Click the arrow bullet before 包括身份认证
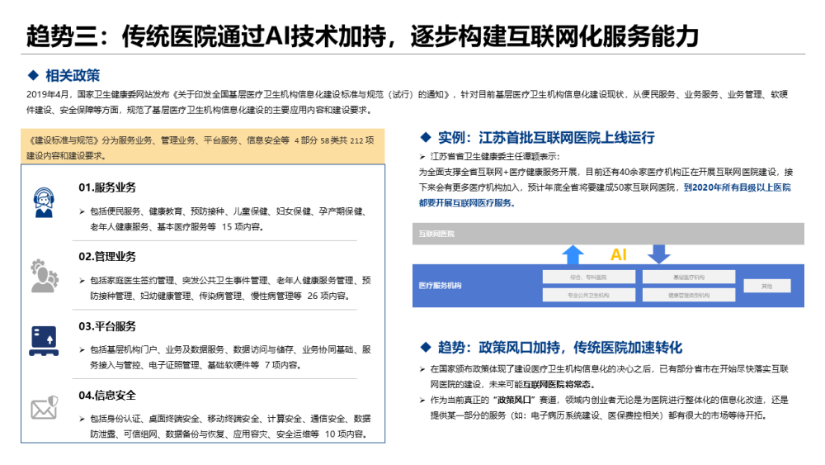This screenshot has height=465, width=825. pyautogui.click(x=82, y=419)
